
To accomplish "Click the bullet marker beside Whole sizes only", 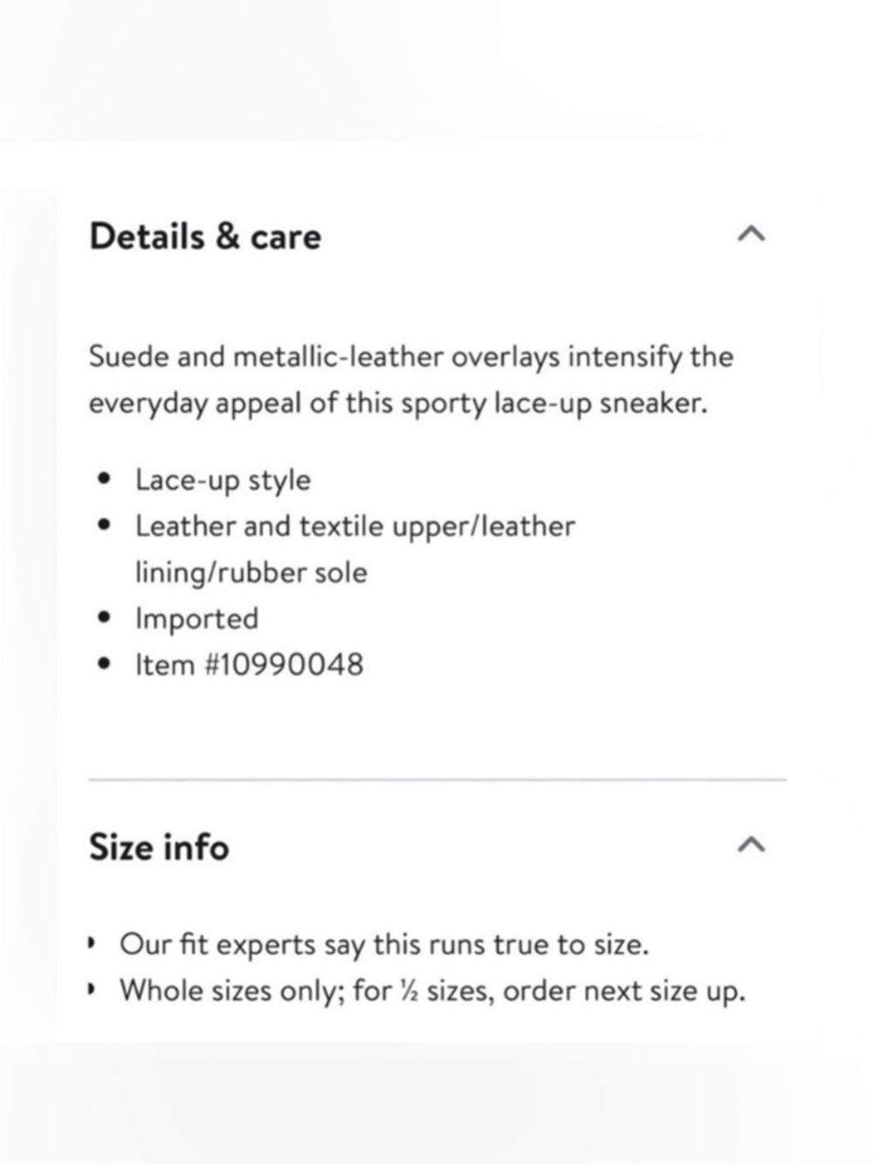I will click(91, 990).
